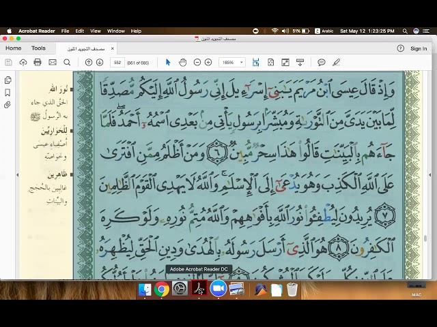Open the View menu
This screenshot has width=437, height=327.
point(96,31)
